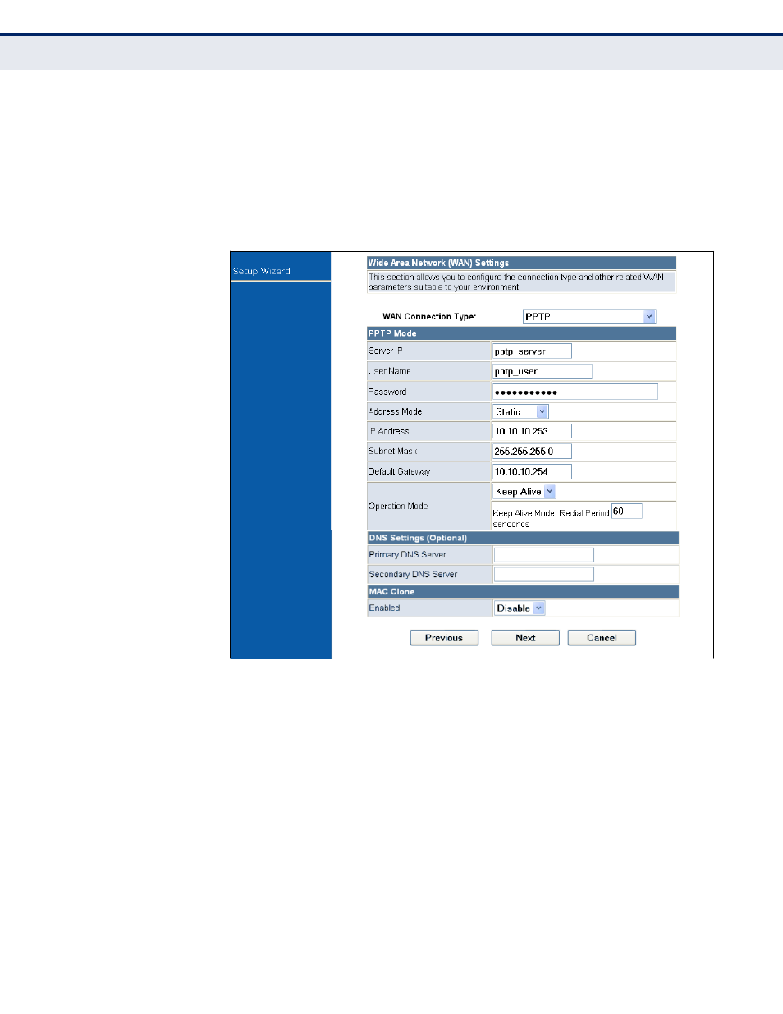This screenshot has width=783, height=1014.
Task: Click the Next button
Action: point(525,638)
